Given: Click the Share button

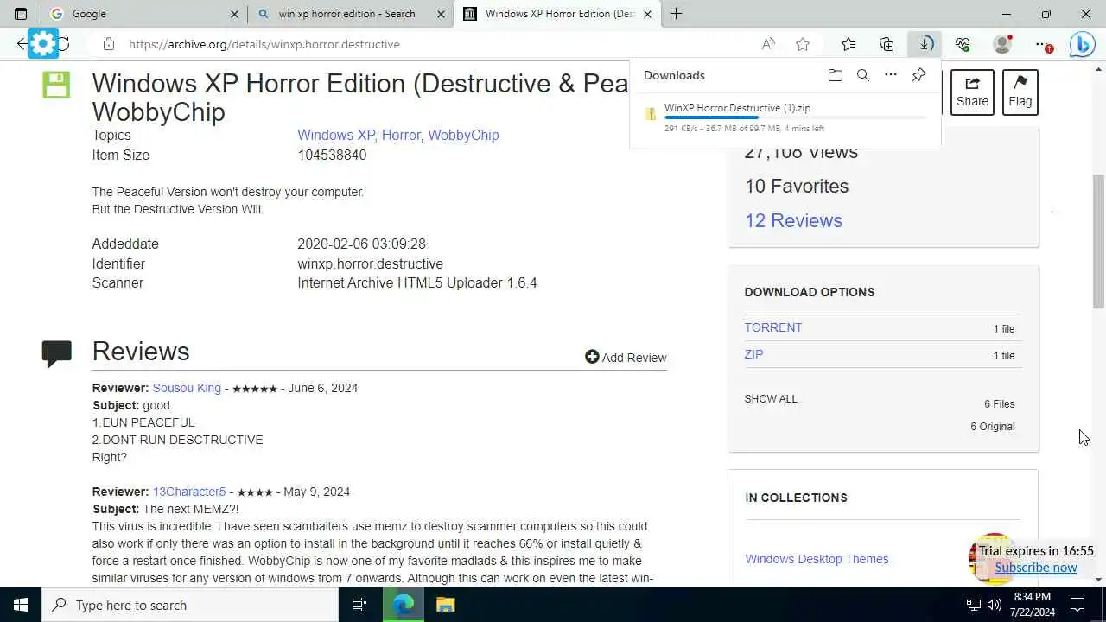Looking at the screenshot, I should [x=972, y=92].
